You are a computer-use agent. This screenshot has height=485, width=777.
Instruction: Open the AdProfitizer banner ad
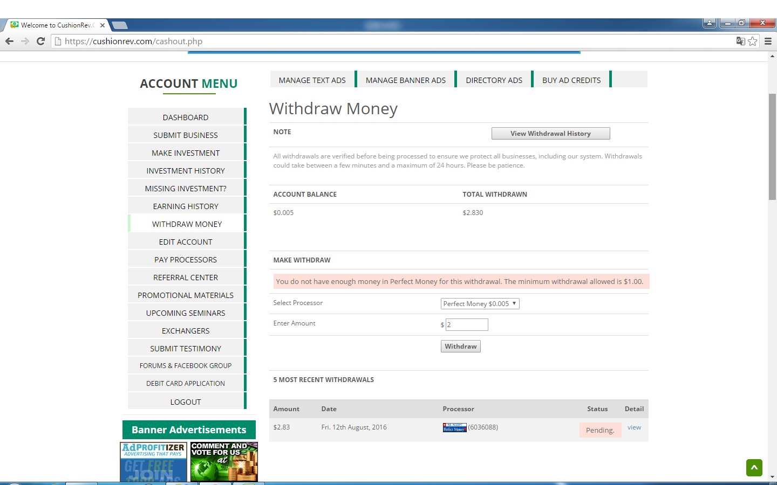[153, 462]
